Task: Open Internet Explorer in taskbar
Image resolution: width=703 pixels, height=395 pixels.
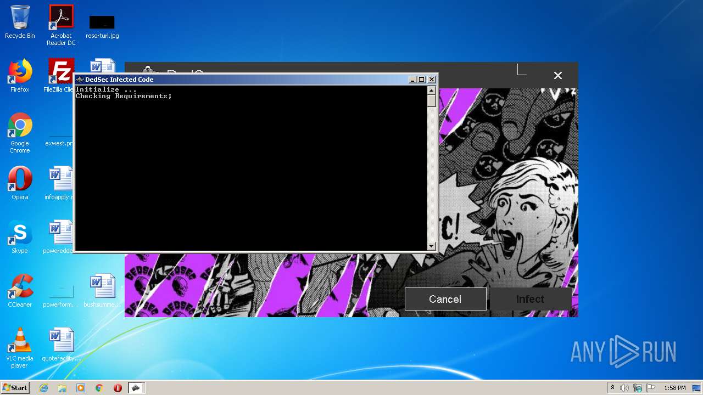Action: click(44, 388)
